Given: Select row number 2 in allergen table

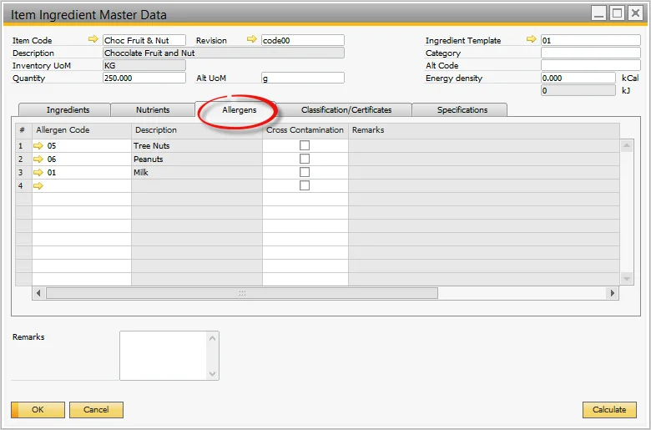Looking at the screenshot, I should pyautogui.click(x=23, y=159).
